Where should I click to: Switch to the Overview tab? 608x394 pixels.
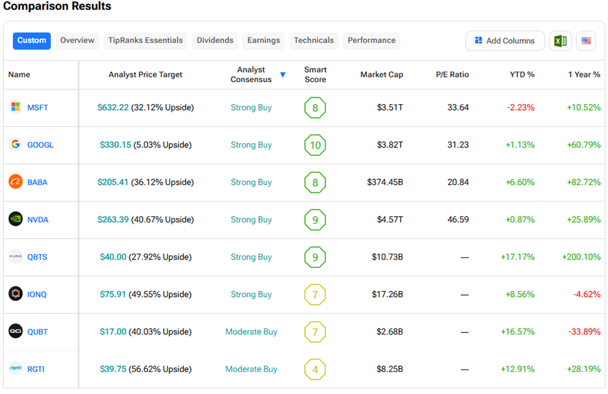(x=77, y=40)
